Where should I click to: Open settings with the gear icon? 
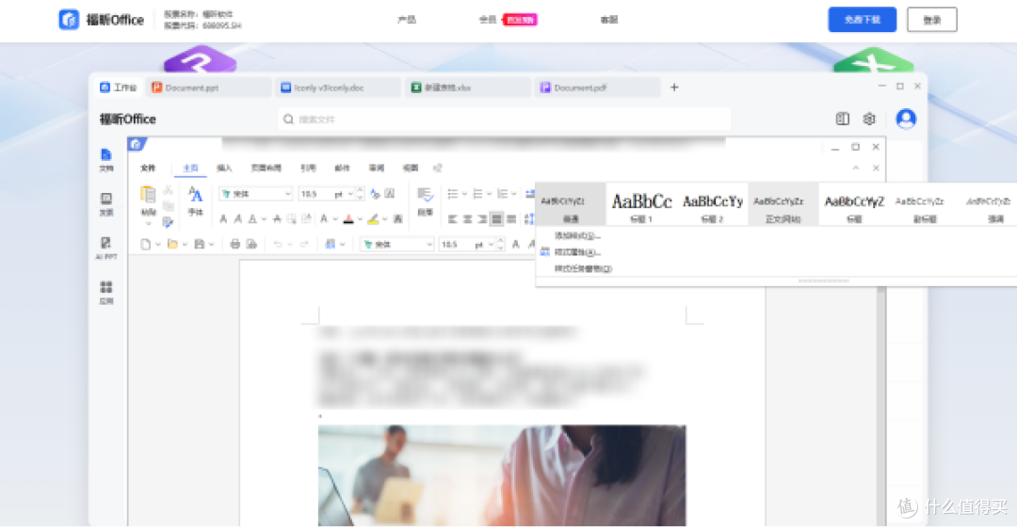tap(869, 119)
